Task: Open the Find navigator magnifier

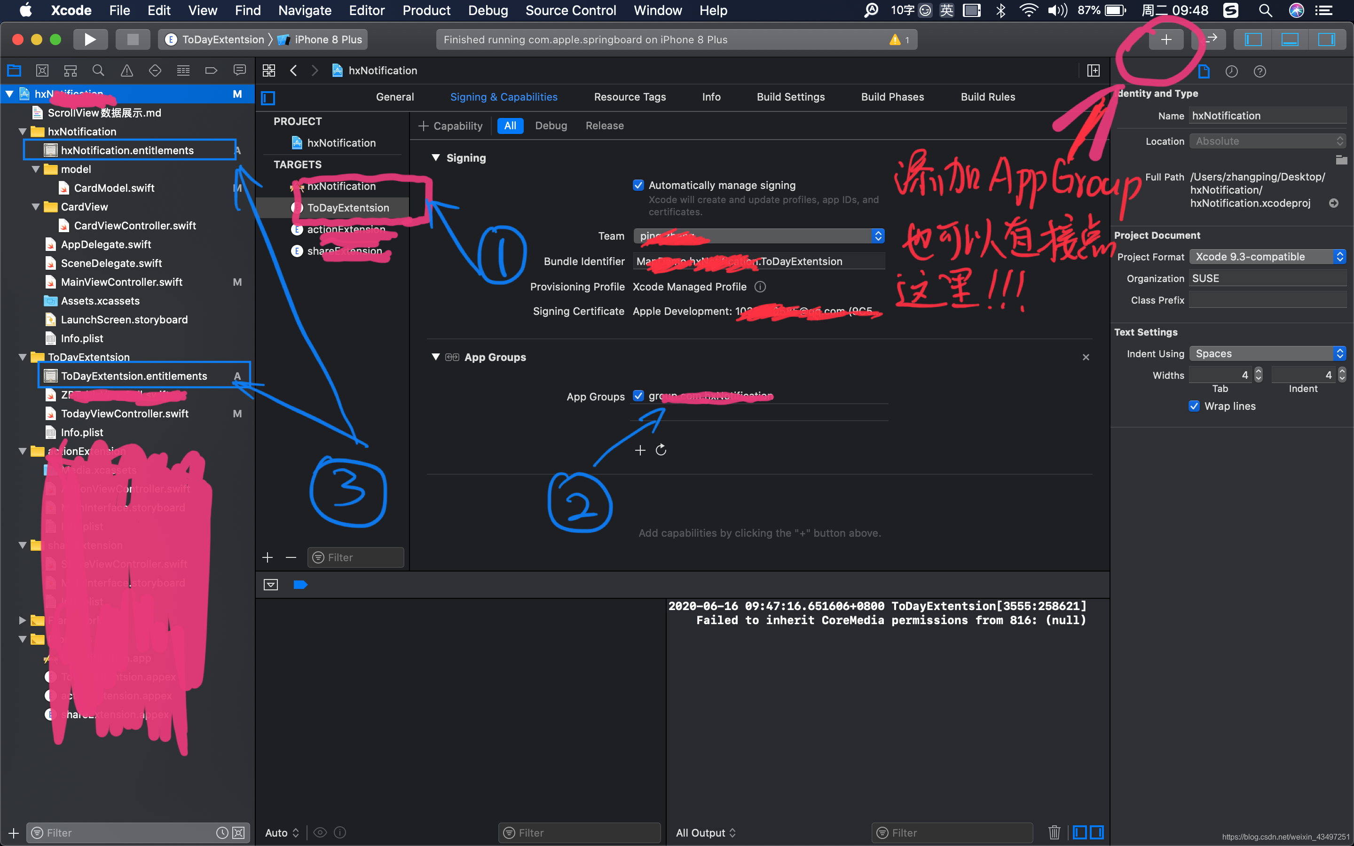Action: tap(98, 70)
